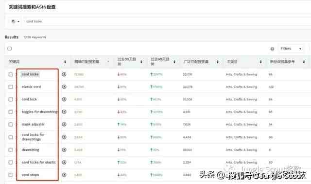This screenshot has width=311, height=184.
Task: Select the cord locks for drawstrings keyword
Action: pos(33,137)
